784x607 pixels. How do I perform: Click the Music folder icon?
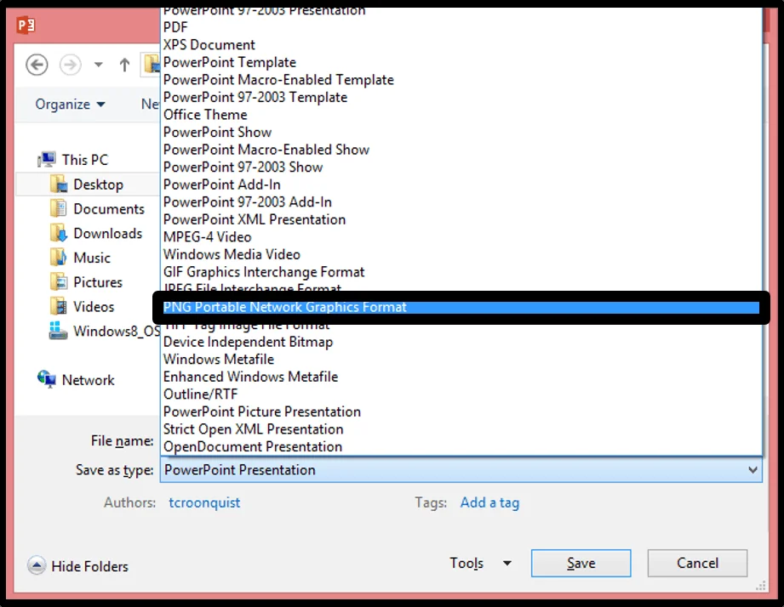(59, 257)
